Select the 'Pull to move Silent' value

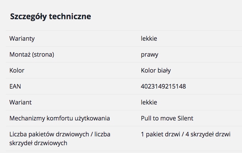tap(167, 118)
